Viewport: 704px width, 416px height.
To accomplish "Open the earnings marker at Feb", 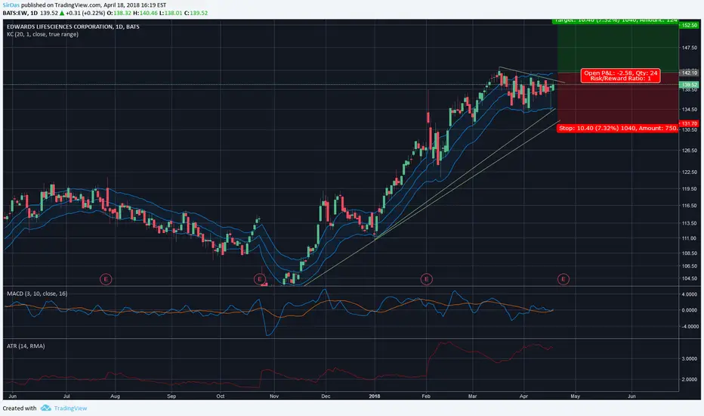I will click(x=426, y=279).
